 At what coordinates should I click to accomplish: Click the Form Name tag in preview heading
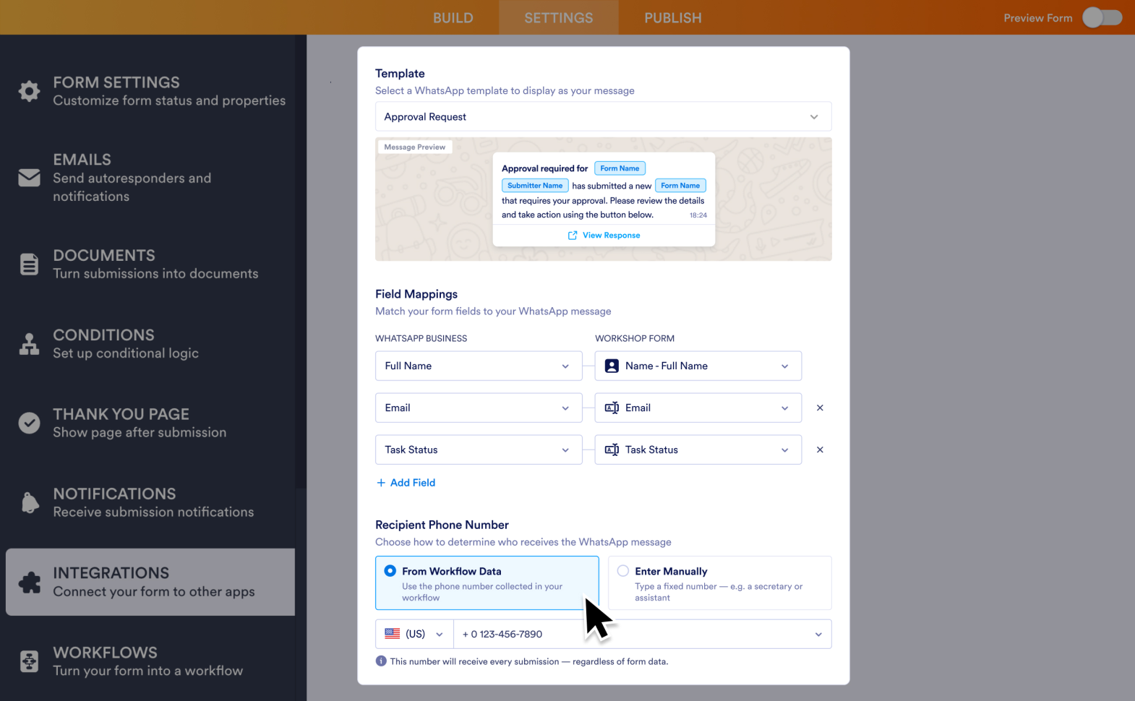(620, 168)
